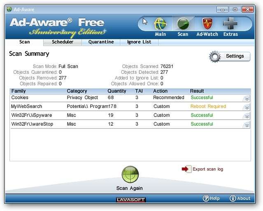Viewport: 263px width, 211px height.
Task: Expand the Win32Fr..iSpyware row details
Action: click(247, 116)
